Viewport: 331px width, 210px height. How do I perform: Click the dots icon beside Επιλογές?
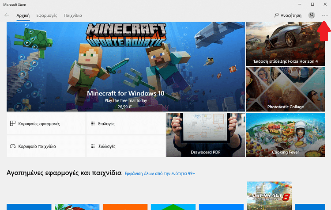[93, 123]
